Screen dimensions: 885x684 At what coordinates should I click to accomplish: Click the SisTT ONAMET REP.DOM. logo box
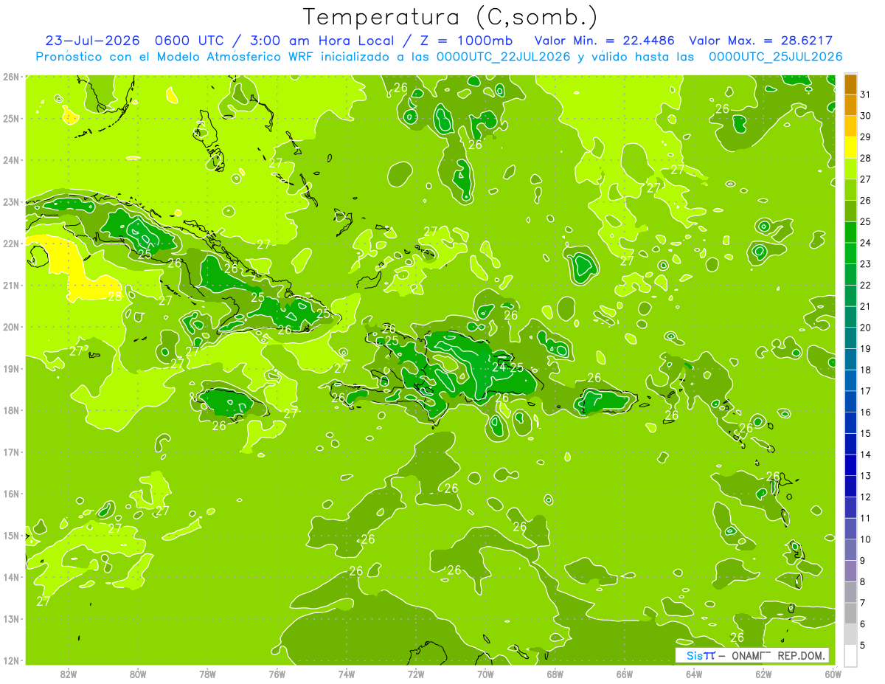pos(752,655)
